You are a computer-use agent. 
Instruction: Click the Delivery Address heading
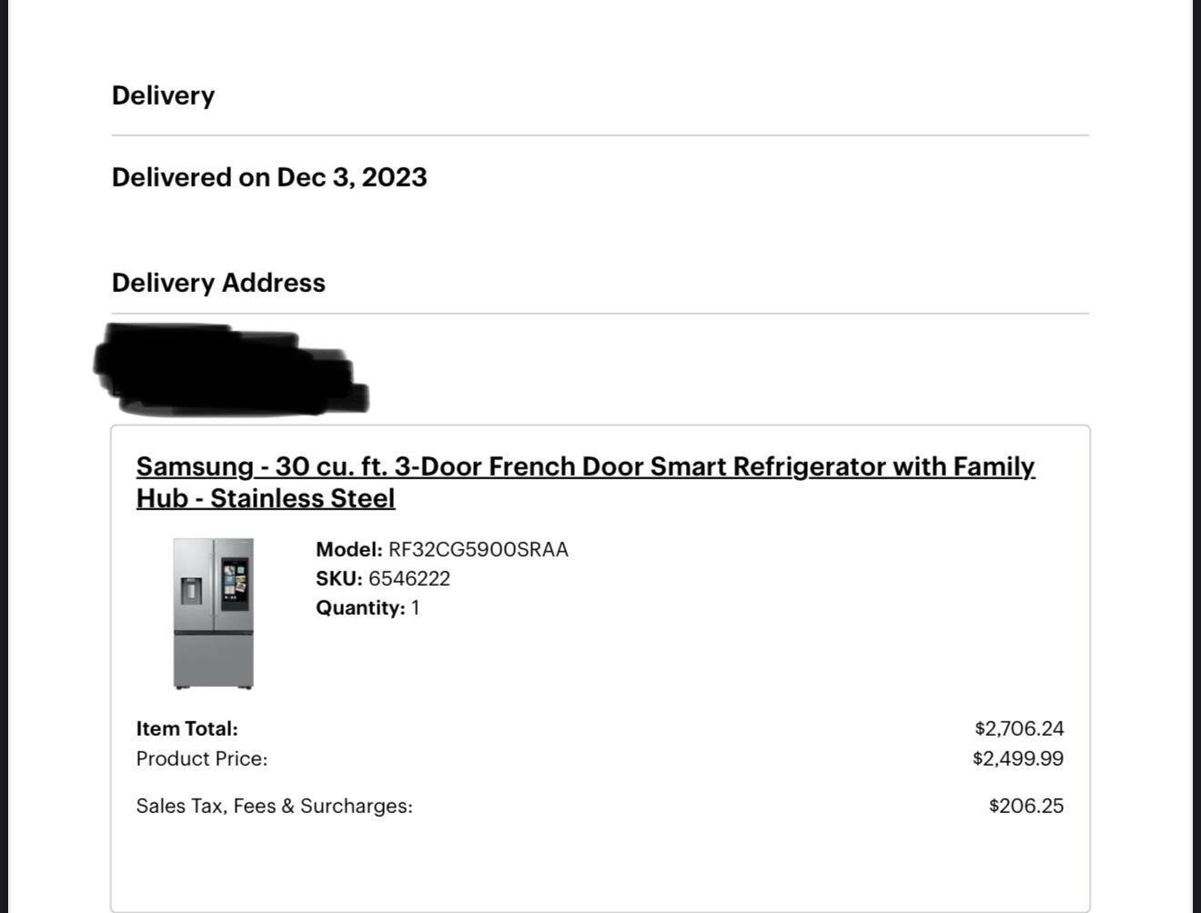tap(218, 283)
